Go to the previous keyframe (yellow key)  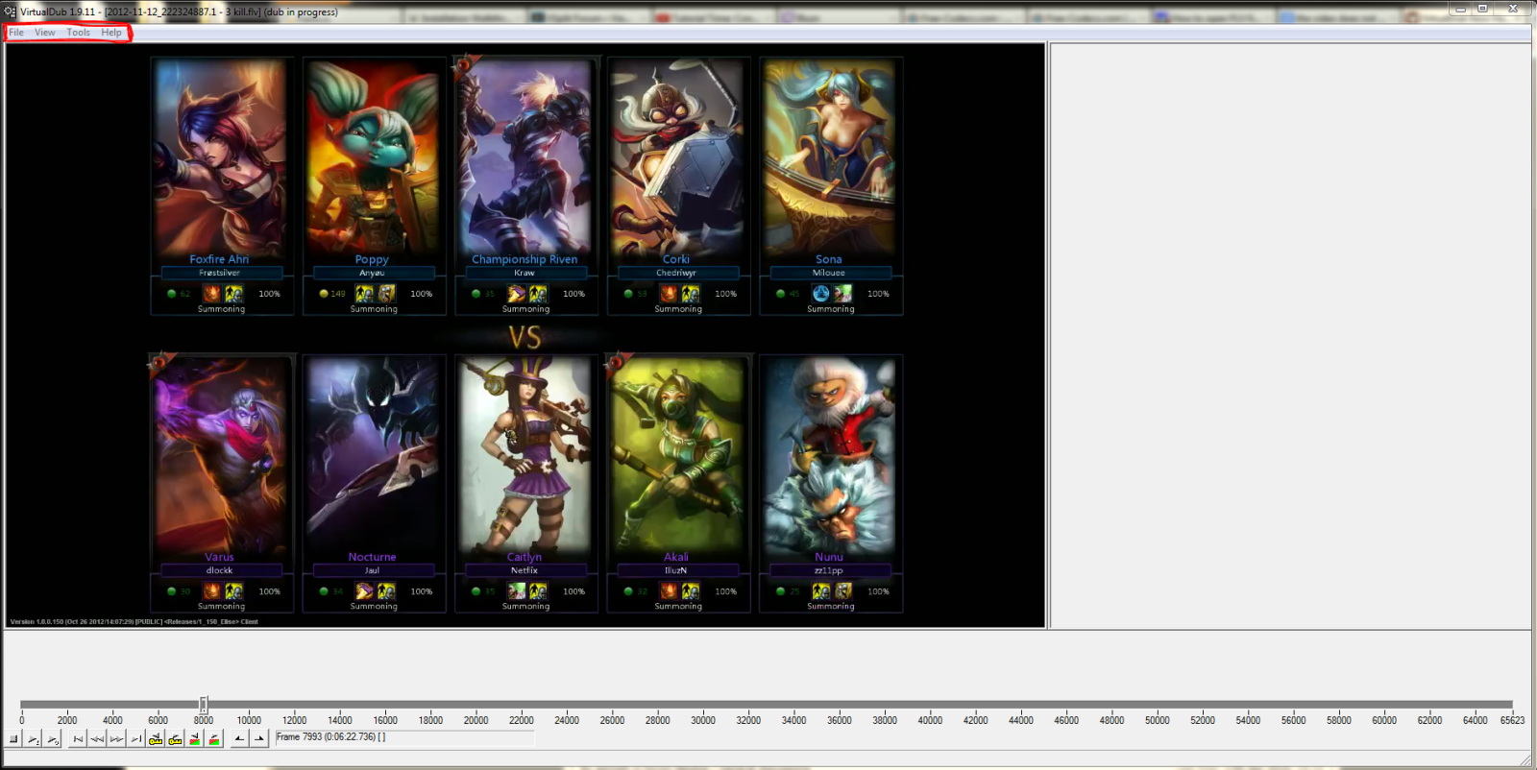tap(156, 738)
